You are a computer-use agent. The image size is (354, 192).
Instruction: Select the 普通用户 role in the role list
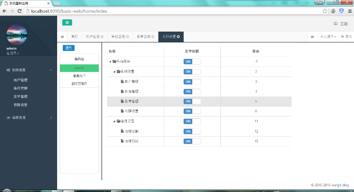pos(79,76)
